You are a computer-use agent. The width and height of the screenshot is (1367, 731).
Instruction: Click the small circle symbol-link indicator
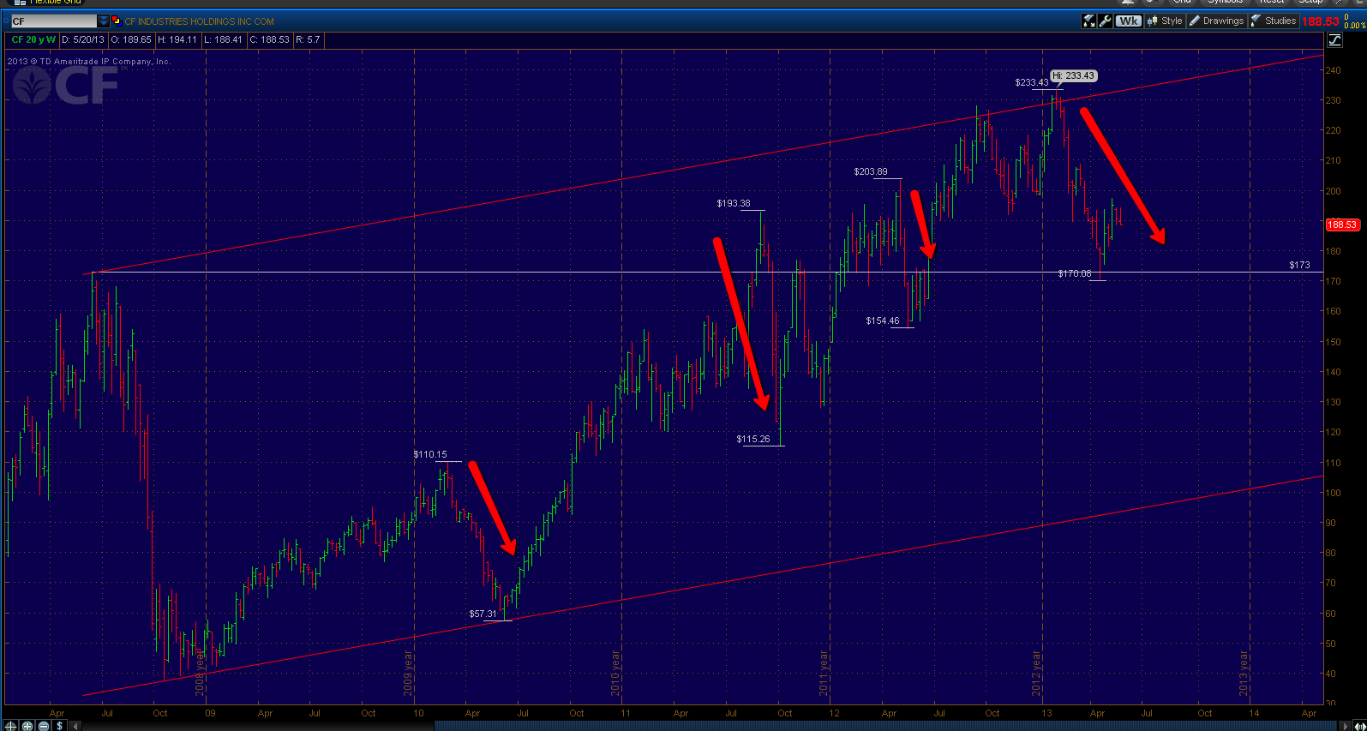[6, 21]
